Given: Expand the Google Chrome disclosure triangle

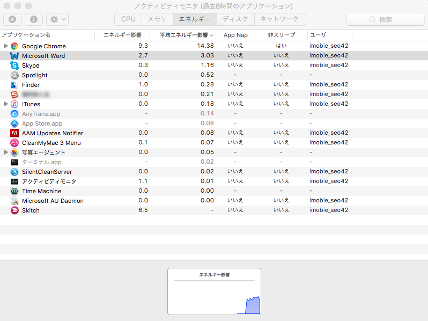Looking at the screenshot, I should pyautogui.click(x=6, y=46).
